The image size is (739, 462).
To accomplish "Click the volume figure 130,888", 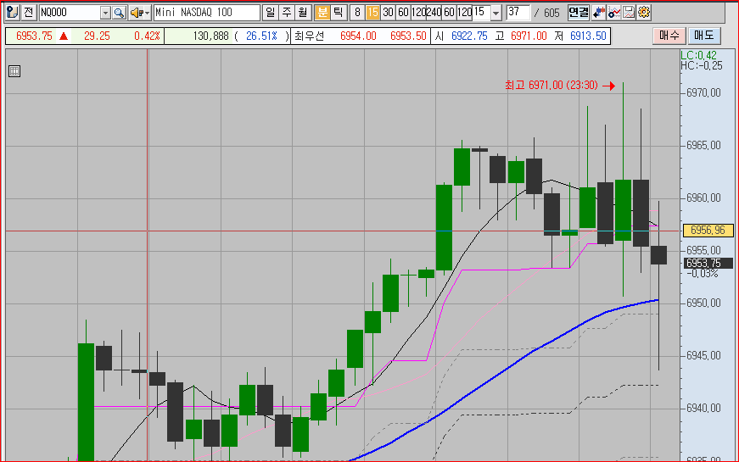I will point(210,36).
